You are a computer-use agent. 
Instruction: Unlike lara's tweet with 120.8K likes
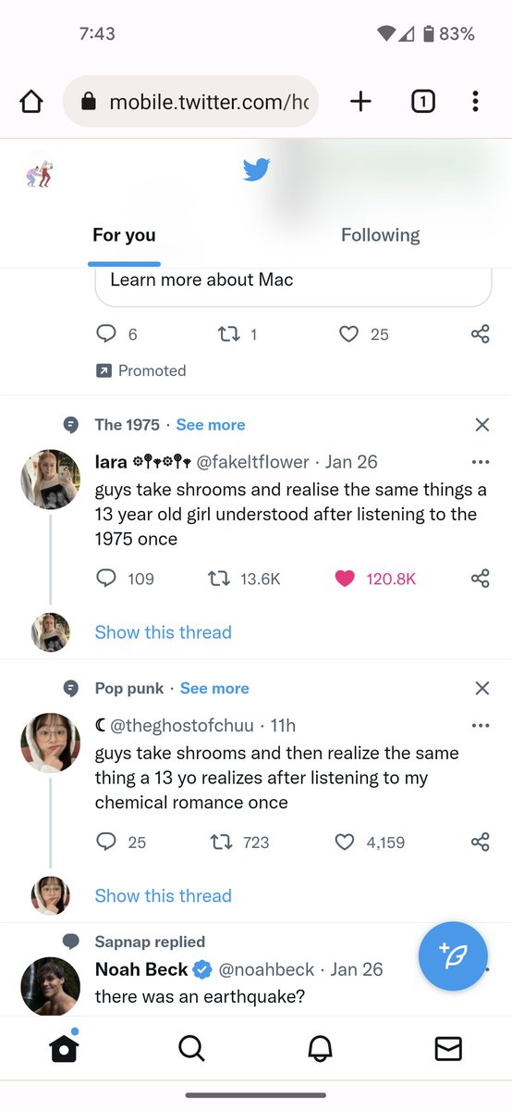click(x=345, y=579)
